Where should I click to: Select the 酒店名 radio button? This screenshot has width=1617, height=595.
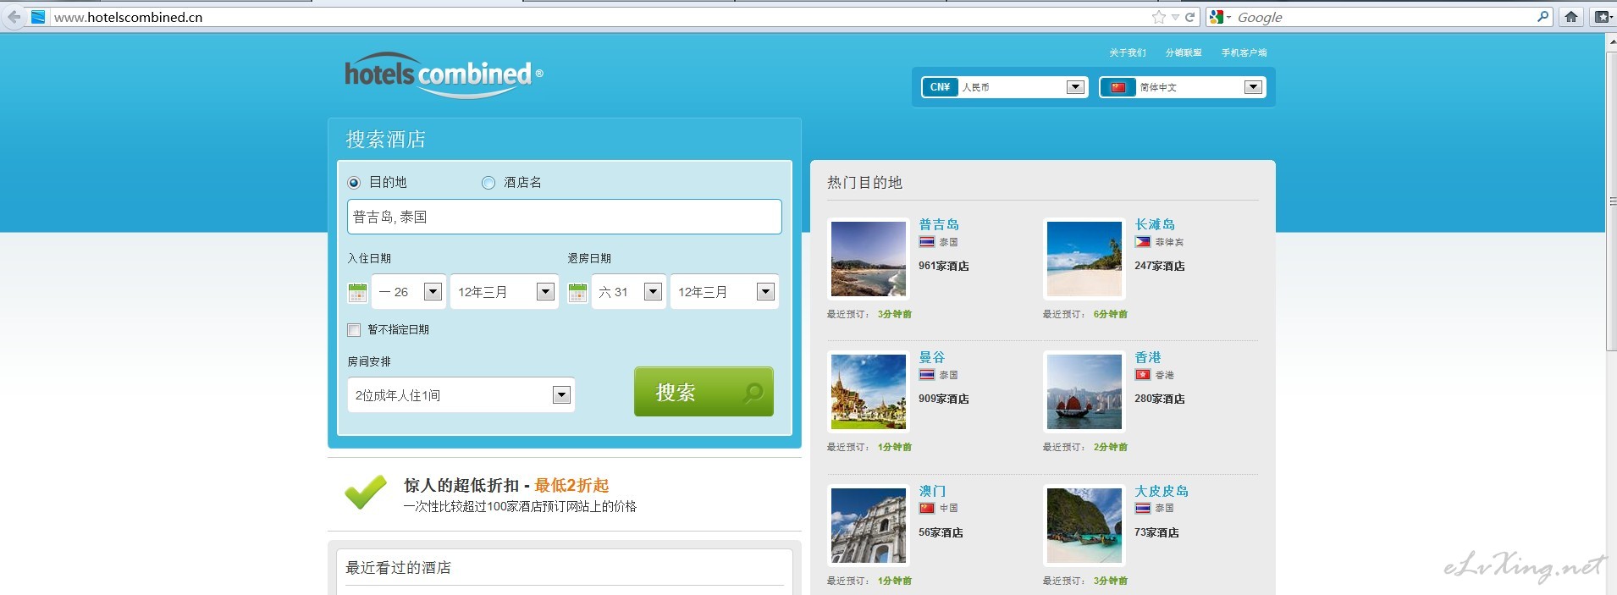pos(488,183)
